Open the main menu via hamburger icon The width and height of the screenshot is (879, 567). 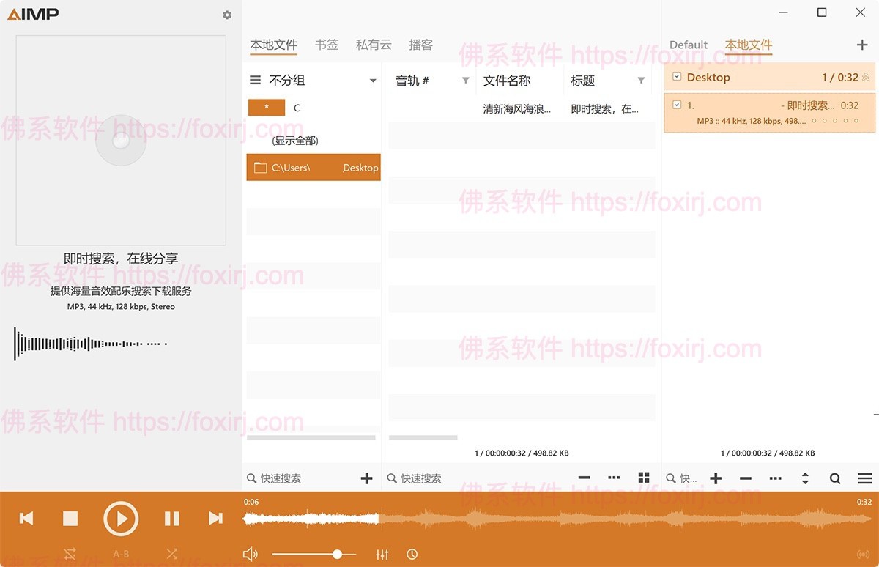[864, 478]
